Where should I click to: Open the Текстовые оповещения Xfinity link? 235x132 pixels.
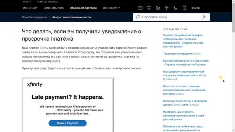click(x=182, y=54)
